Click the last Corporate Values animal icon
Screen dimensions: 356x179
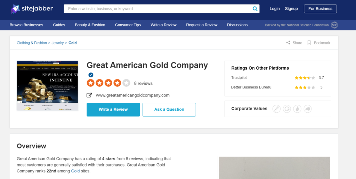(x=308, y=109)
